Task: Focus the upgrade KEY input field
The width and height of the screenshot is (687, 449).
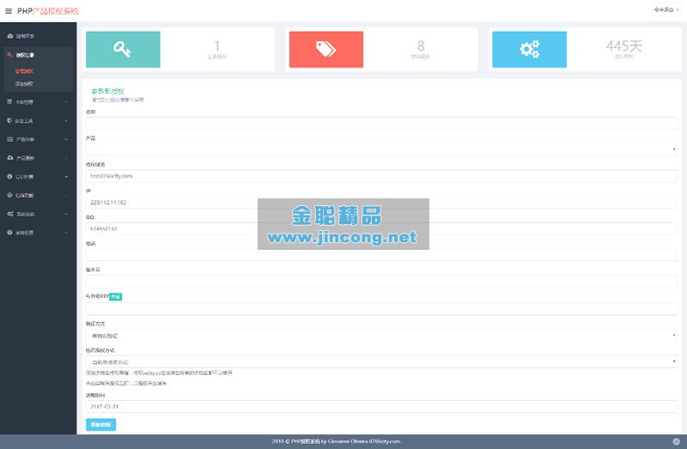Action: (381, 308)
